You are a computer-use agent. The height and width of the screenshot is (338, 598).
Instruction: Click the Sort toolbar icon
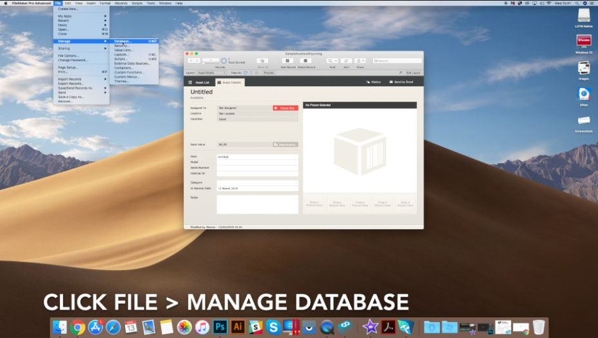tap(346, 61)
